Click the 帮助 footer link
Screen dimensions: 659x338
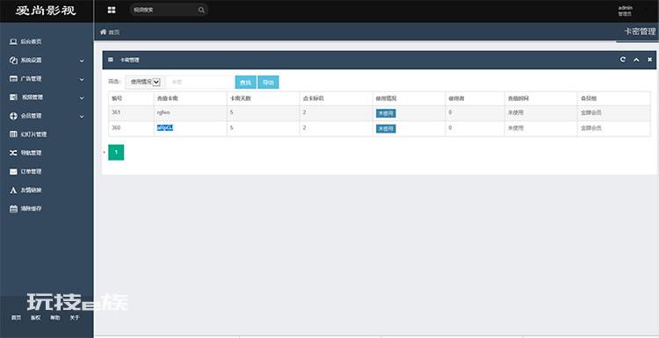(55, 318)
